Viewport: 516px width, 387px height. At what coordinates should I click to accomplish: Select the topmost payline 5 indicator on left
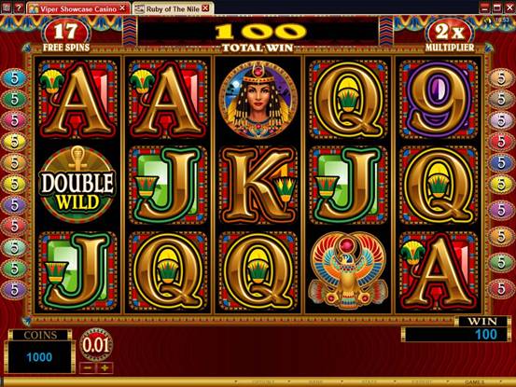click(x=15, y=79)
